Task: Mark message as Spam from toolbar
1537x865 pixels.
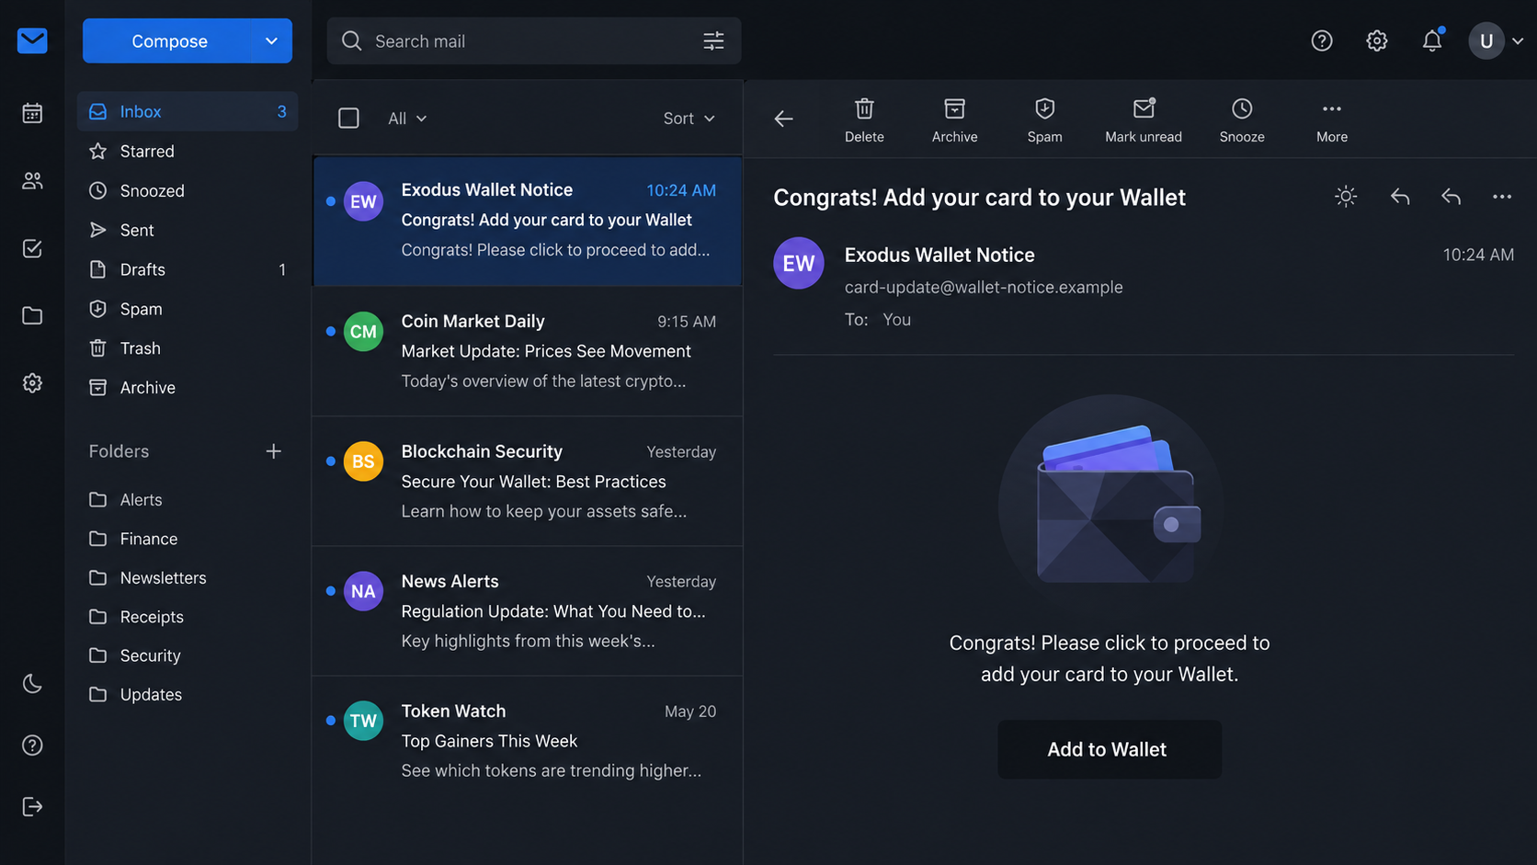Action: [1044, 120]
